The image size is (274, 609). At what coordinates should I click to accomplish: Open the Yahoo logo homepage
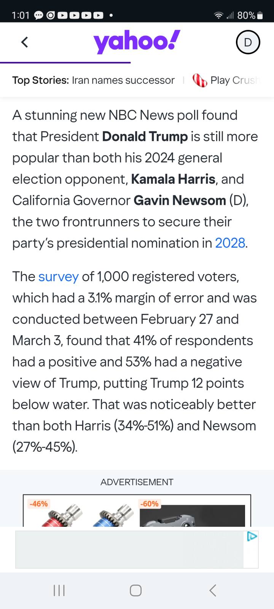click(137, 42)
